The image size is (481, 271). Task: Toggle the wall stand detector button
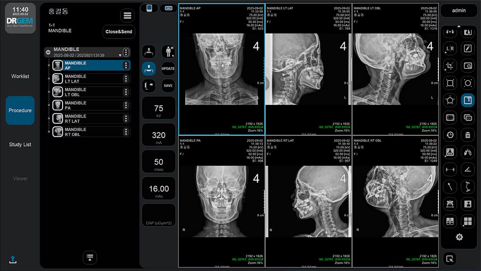tap(149, 85)
